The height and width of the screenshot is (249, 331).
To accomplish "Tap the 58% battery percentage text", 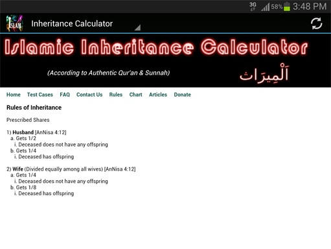I will (277, 6).
